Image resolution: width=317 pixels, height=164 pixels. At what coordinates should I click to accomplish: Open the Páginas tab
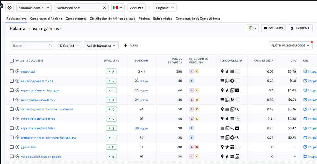pos(144,19)
